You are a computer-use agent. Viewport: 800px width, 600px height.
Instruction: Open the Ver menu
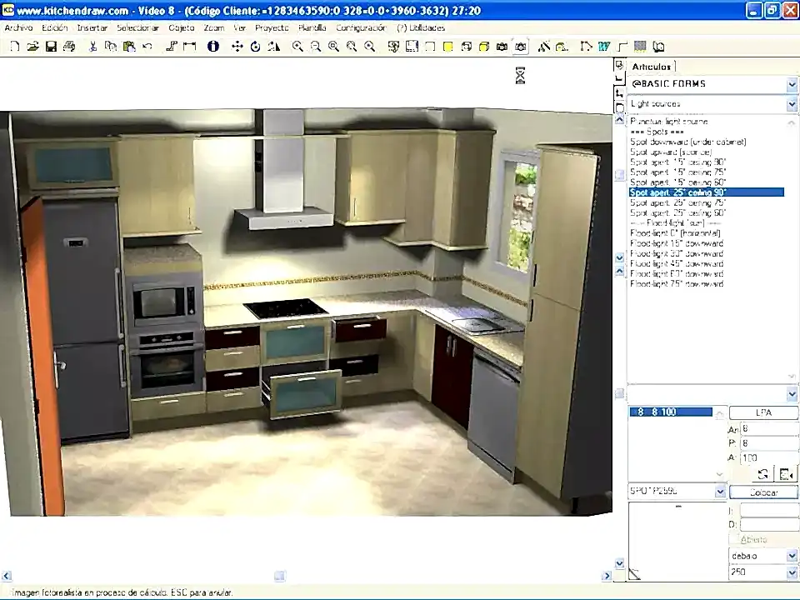pos(240,27)
